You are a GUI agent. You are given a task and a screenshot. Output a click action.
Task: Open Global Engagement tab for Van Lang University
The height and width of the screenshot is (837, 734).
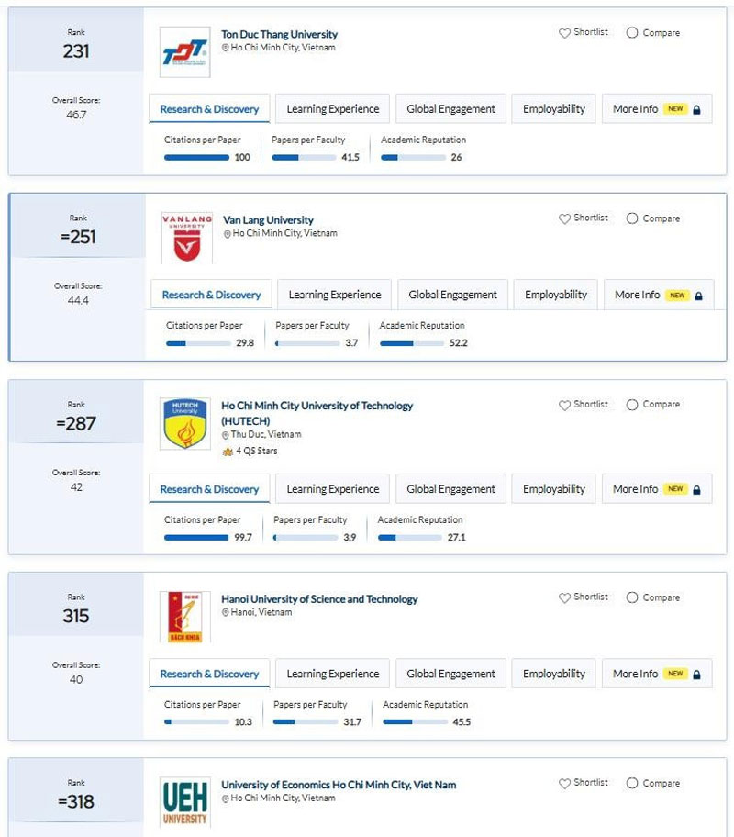point(452,296)
